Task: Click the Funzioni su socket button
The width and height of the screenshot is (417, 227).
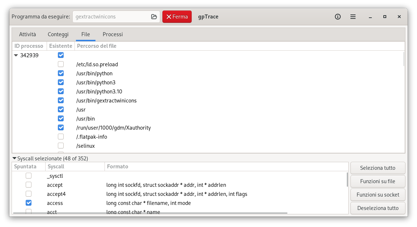Action: (x=378, y=195)
